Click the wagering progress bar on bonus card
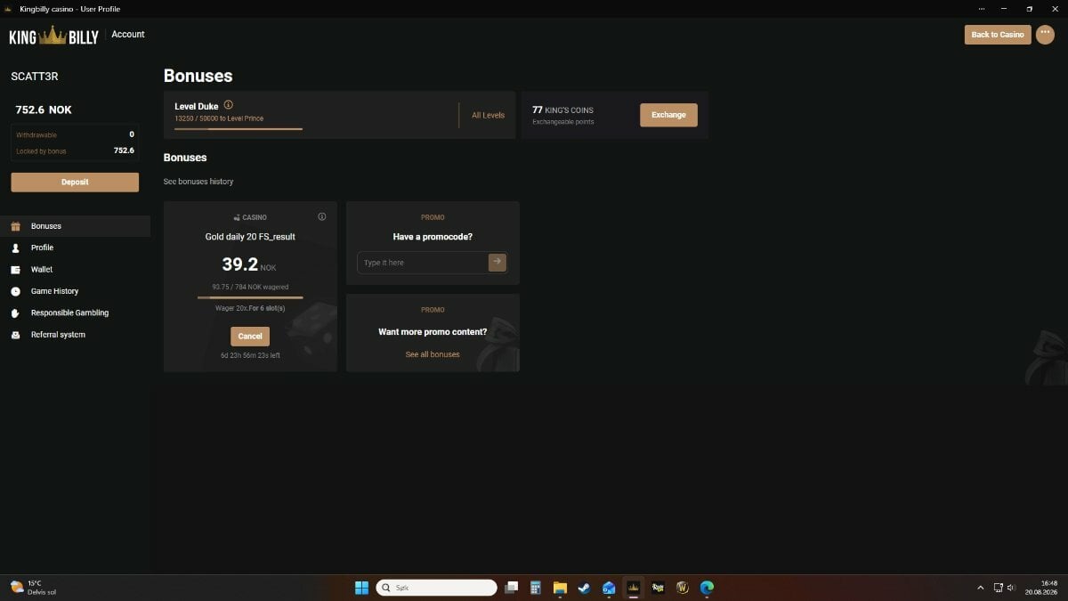 click(x=250, y=297)
